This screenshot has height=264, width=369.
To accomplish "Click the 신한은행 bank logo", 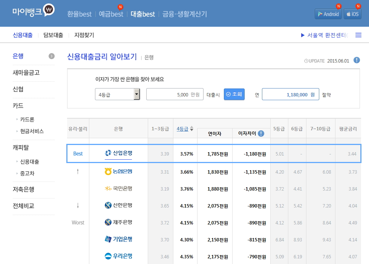I will coord(118,205).
